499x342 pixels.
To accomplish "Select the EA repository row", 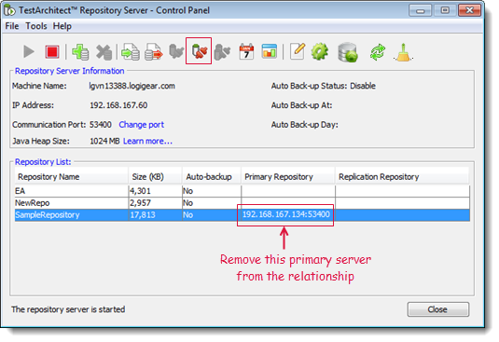I will point(243,191).
